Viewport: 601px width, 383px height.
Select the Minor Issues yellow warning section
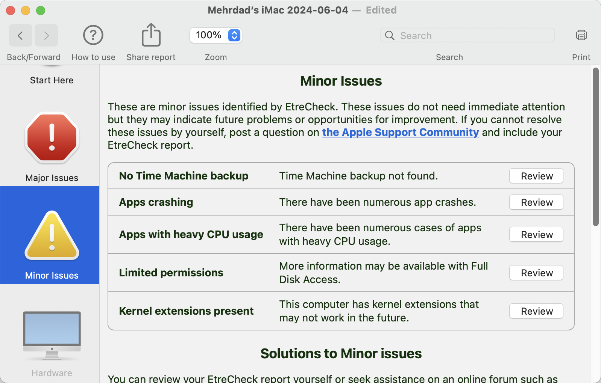52,235
